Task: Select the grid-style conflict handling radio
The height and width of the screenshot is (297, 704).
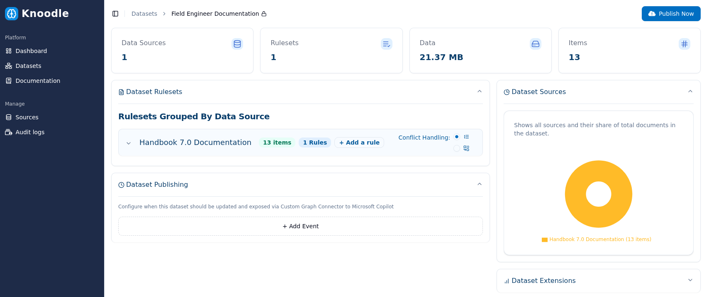Action: click(457, 148)
